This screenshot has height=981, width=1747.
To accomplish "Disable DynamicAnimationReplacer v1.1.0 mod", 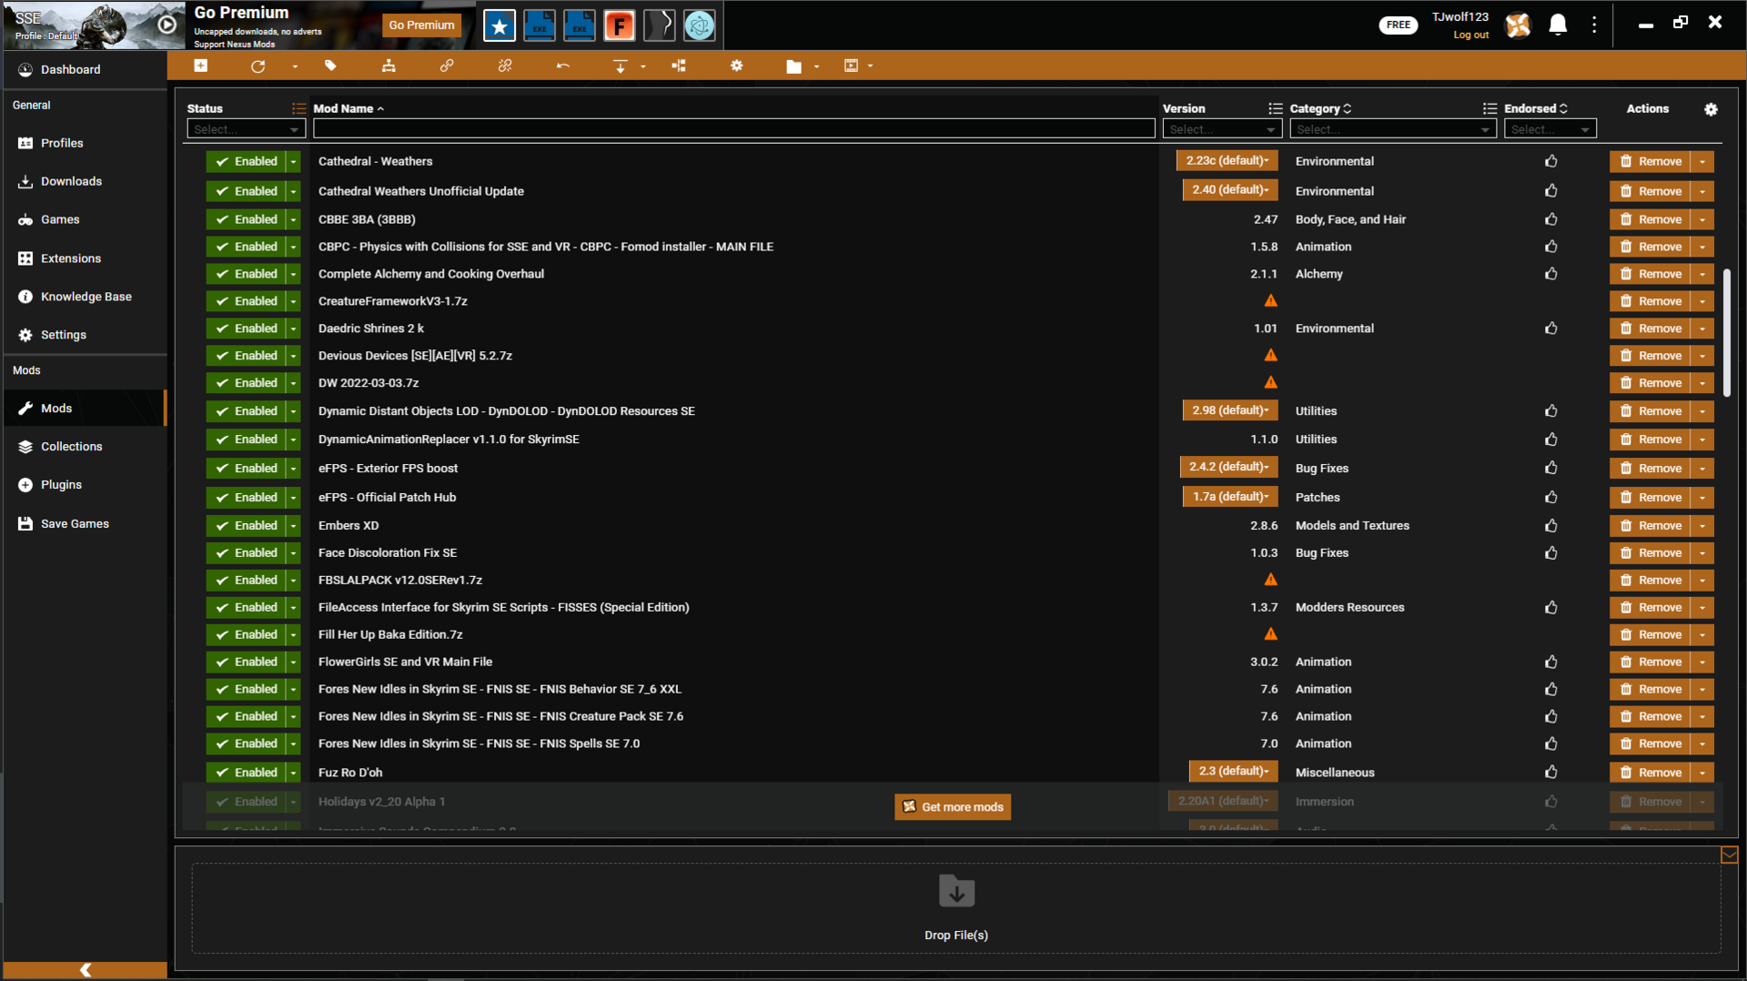I will [246, 440].
